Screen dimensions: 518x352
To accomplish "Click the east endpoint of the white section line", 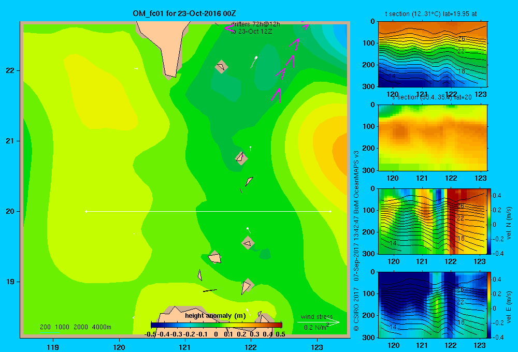I will coord(330,211).
